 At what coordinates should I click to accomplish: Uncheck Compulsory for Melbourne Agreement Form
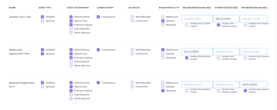(98, 50)
